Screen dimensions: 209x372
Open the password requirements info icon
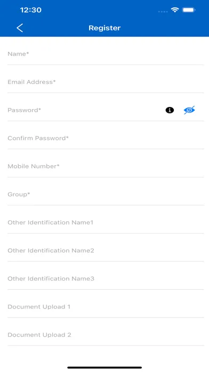point(170,110)
